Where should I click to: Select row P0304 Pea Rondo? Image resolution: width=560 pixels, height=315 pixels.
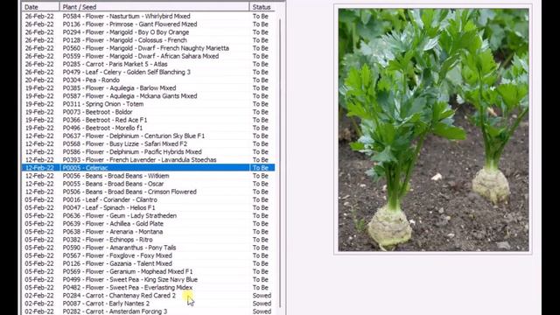[148, 80]
